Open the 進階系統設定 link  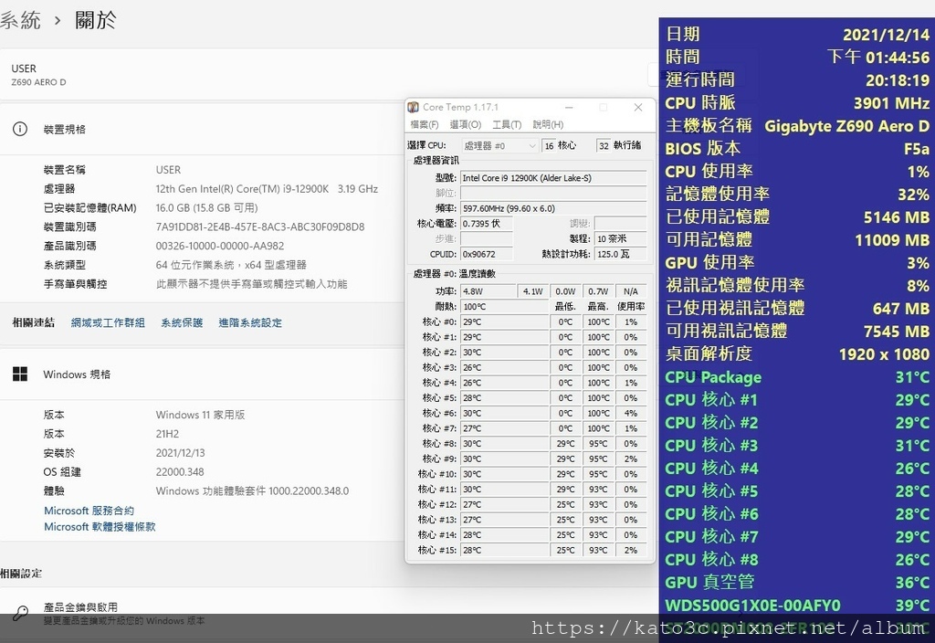250,322
